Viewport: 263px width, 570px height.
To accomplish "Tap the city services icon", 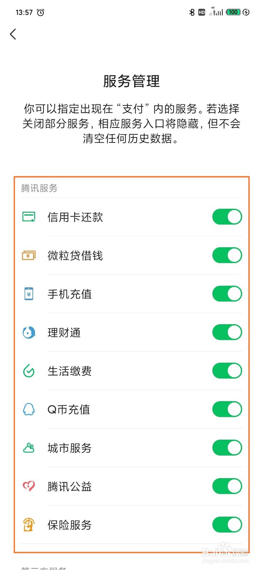I will [29, 448].
